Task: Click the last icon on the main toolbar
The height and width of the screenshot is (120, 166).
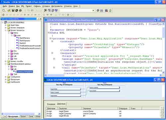Action: coord(110,11)
